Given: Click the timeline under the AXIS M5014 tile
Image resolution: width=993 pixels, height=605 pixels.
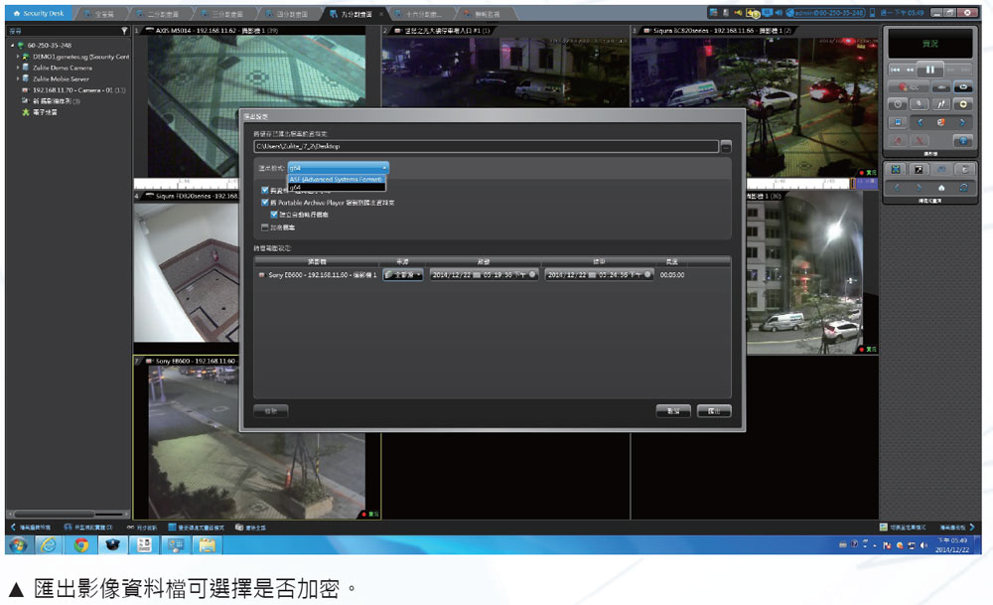Looking at the screenshot, I should tap(187, 184).
